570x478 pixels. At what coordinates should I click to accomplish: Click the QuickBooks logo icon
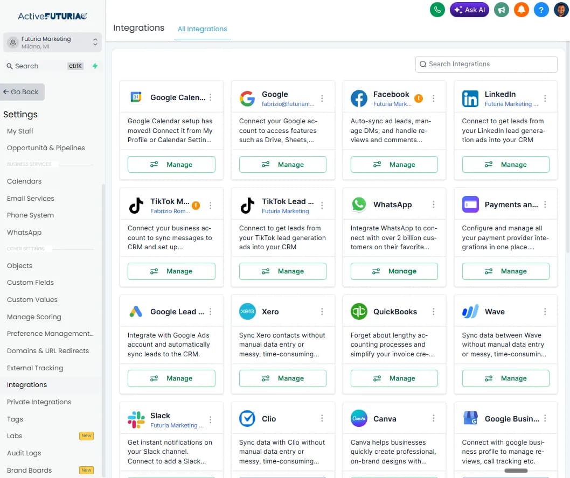(x=359, y=312)
